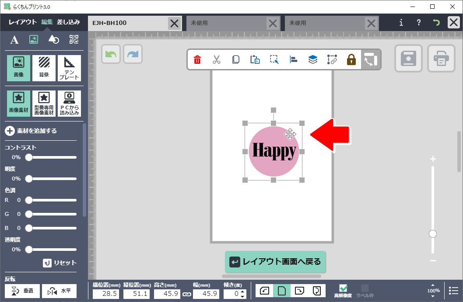This screenshot has height=302, width=463.
Task: Lock the object with padlock icon
Action: pos(351,59)
